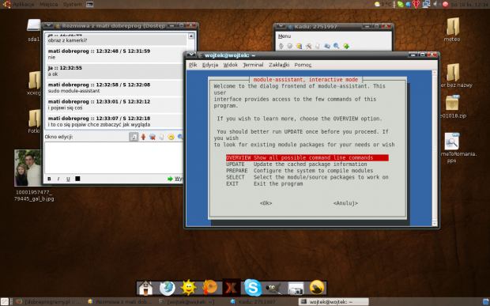
Task: Click the red figure icon in chat toolbar
Action: (x=143, y=137)
